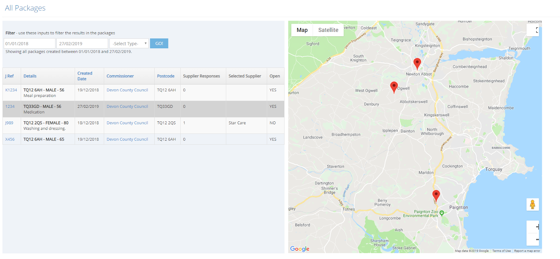
Task: Click 'Teignmouth' label on the map
Action: 519,48
